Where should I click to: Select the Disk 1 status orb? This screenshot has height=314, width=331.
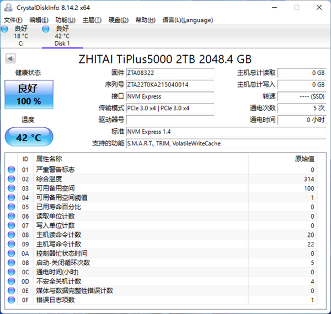pos(46,29)
